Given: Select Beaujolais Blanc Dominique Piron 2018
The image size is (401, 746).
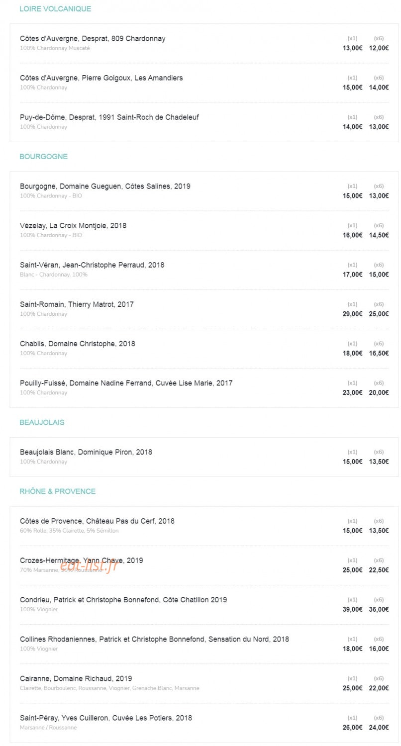Looking at the screenshot, I should coord(86,452).
